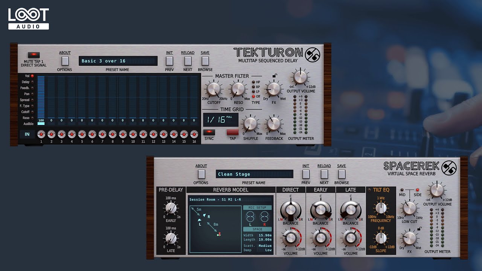Toggle tap 16 red step button
This screenshot has height=271, width=482.
[194, 134]
